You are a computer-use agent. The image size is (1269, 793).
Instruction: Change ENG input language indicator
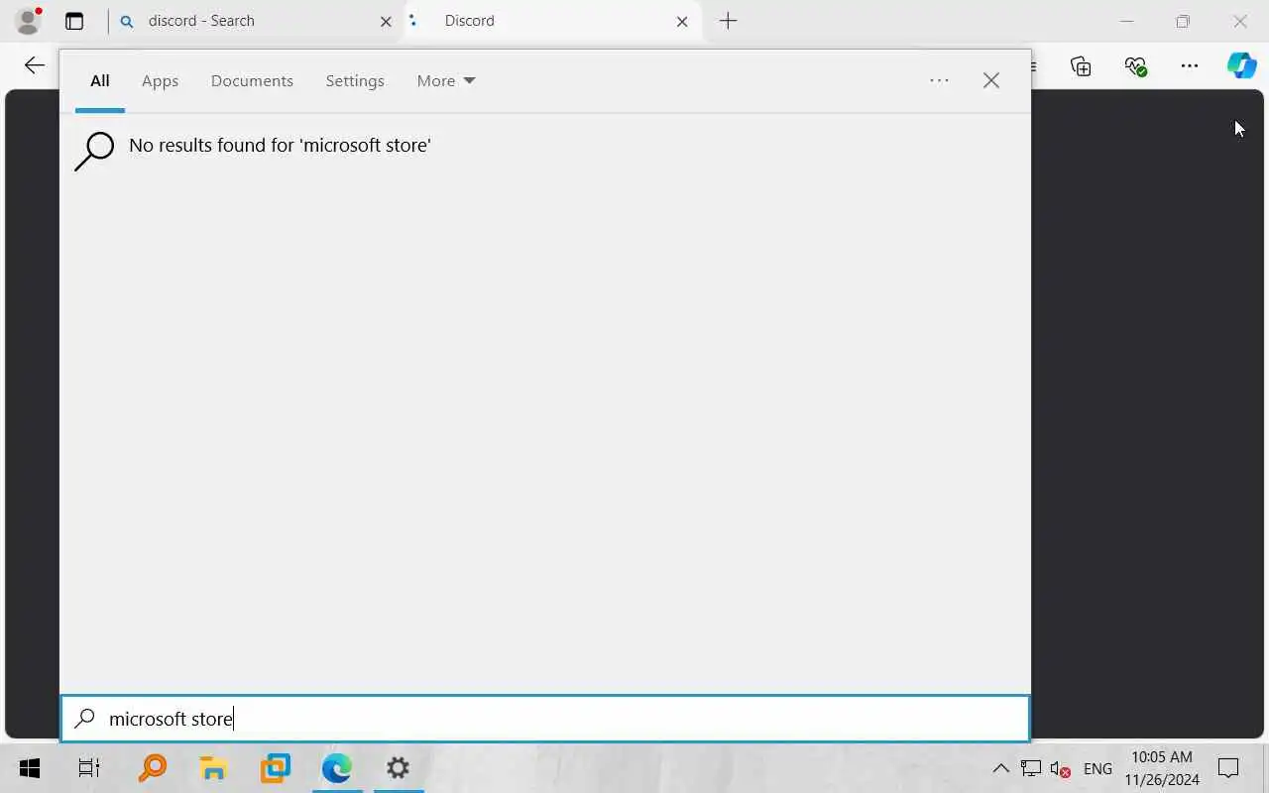click(1097, 769)
